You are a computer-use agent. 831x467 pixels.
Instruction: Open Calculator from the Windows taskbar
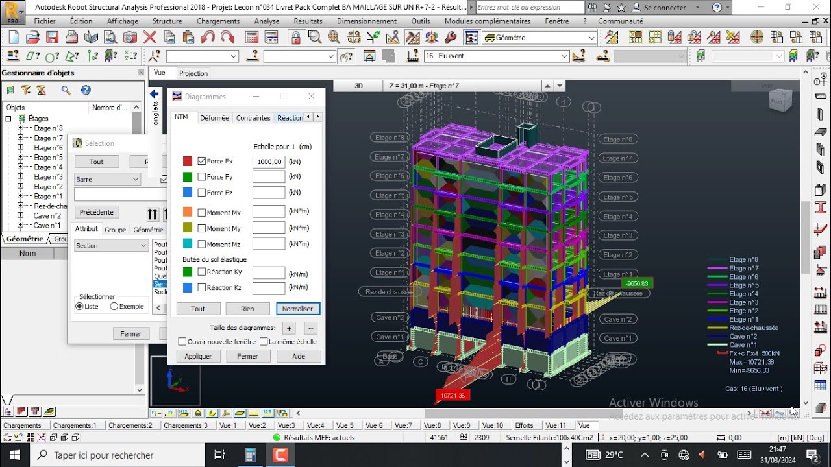251,455
